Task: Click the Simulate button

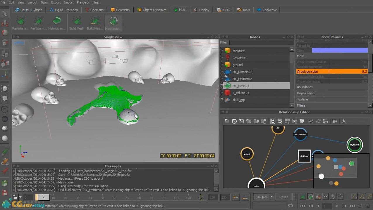Action: [262, 197]
